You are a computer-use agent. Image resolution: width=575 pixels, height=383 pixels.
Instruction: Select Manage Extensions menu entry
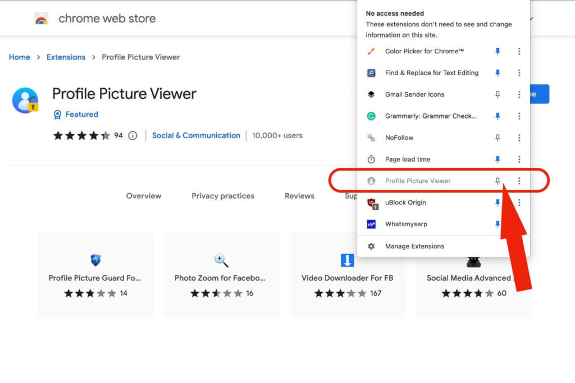(x=443, y=246)
